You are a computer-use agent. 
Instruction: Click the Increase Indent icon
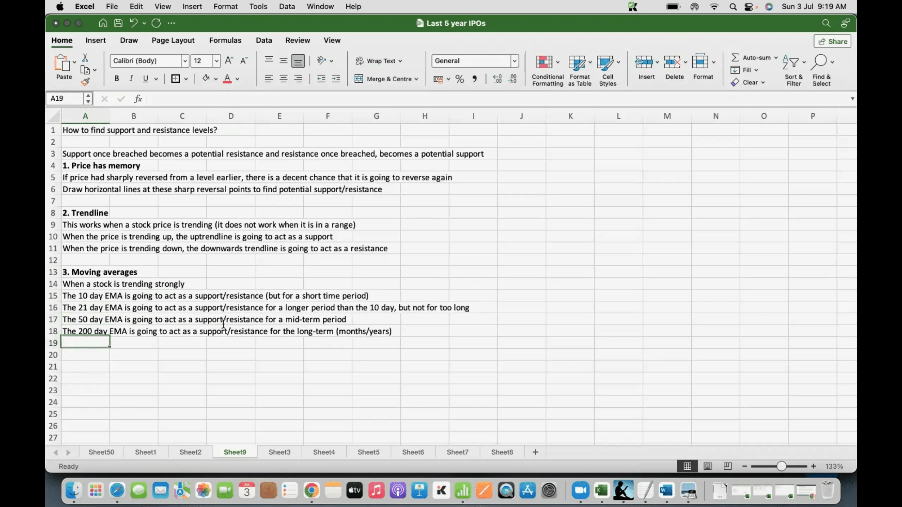click(336, 79)
